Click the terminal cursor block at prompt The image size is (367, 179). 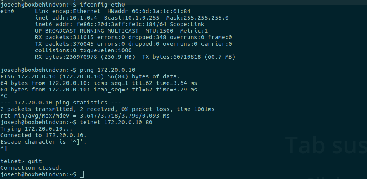click(x=81, y=174)
